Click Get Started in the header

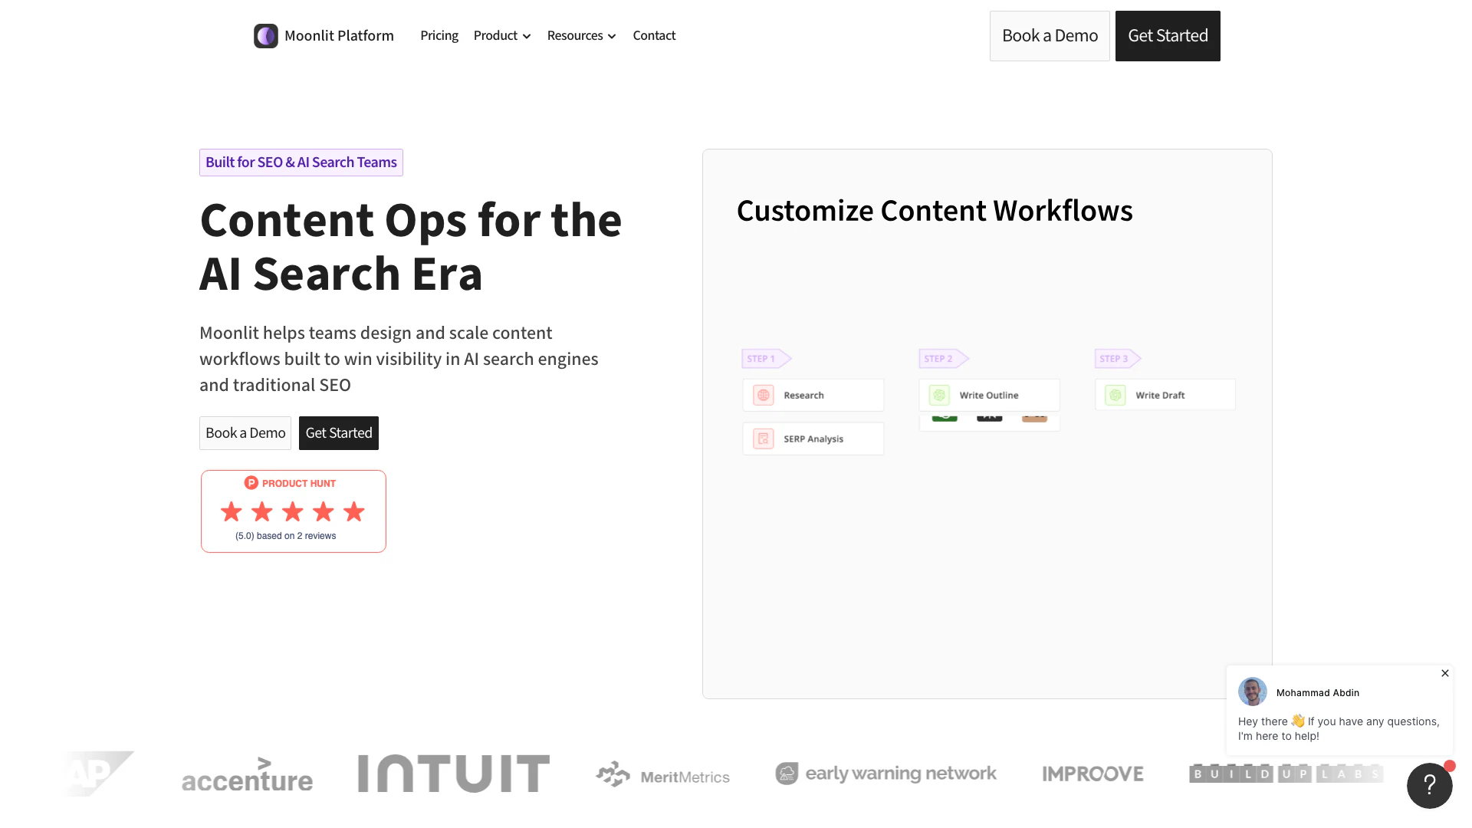pyautogui.click(x=1168, y=36)
